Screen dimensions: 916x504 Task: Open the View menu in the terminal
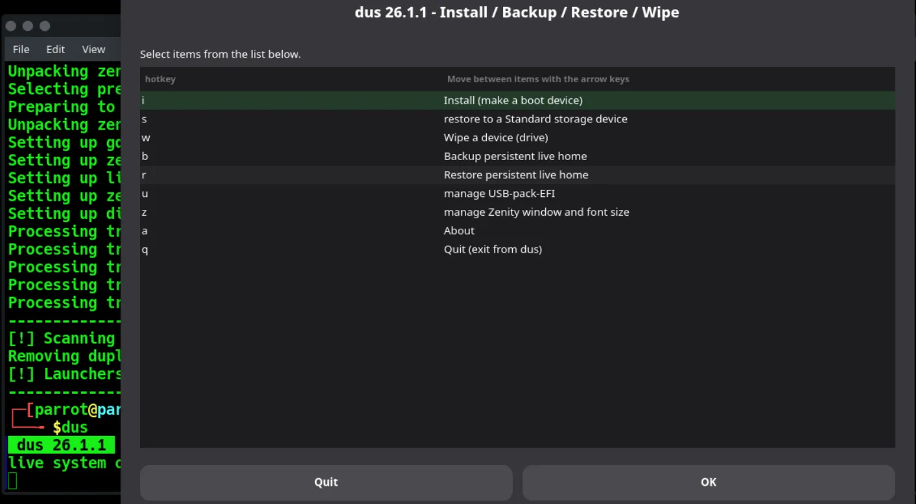(x=93, y=49)
